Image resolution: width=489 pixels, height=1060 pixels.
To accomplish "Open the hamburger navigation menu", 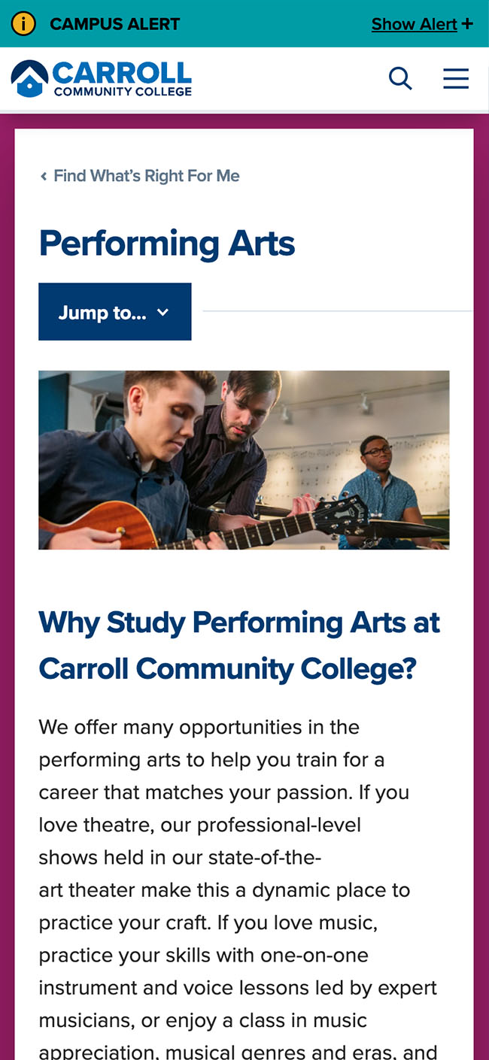I will (x=455, y=78).
